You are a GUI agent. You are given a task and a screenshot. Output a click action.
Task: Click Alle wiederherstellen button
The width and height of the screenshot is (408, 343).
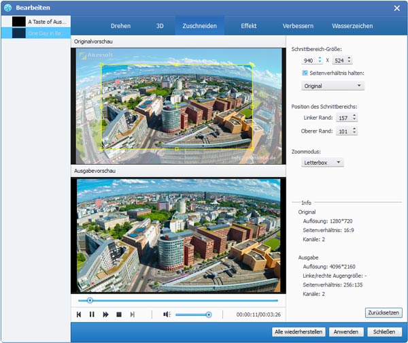click(x=299, y=332)
